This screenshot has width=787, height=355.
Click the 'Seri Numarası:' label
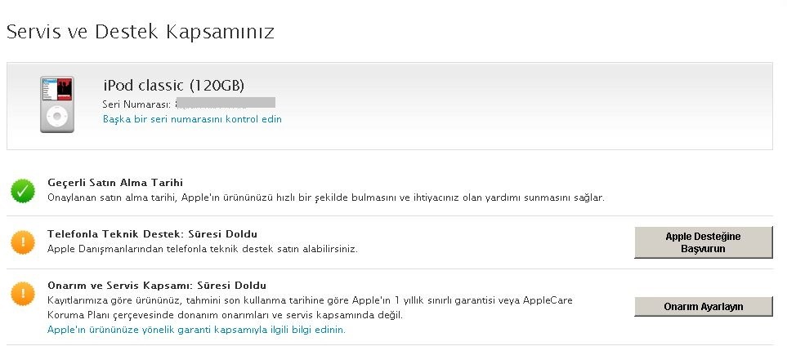[137, 104]
